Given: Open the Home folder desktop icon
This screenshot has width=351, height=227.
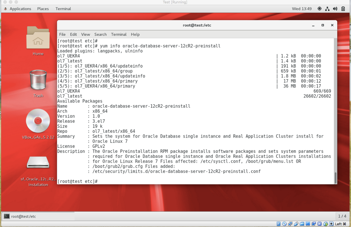Looking at the screenshot, I should pyautogui.click(x=38, y=38).
